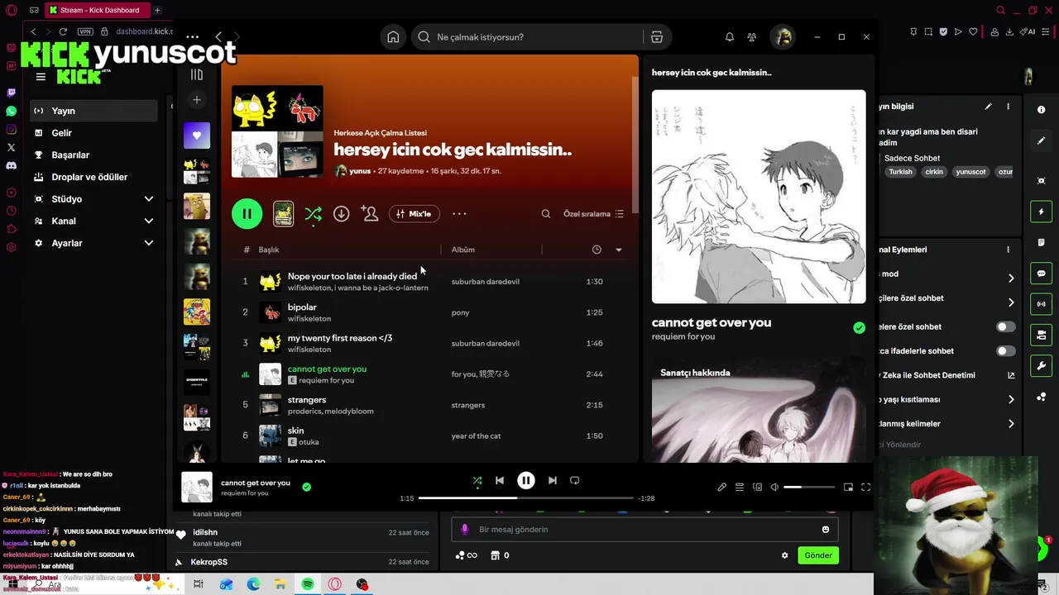Screen dimensions: 1059x595
Task: Toggle saved checkmark in player bar
Action: click(x=306, y=488)
